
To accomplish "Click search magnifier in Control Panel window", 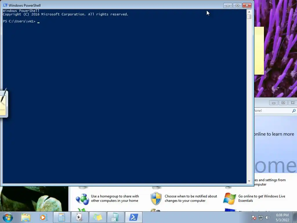I will point(294,111).
